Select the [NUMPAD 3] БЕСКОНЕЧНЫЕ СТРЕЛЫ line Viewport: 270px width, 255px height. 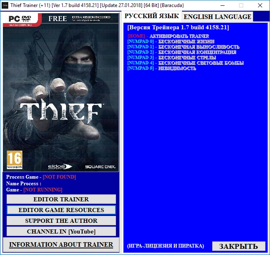[x=172, y=57]
